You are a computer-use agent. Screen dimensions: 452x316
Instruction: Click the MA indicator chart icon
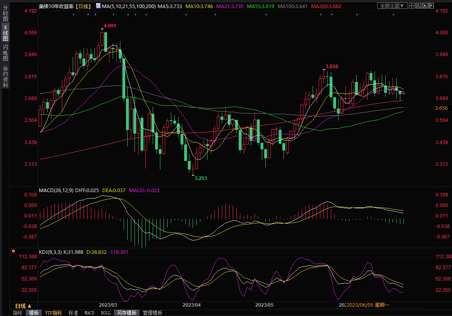click(x=99, y=6)
